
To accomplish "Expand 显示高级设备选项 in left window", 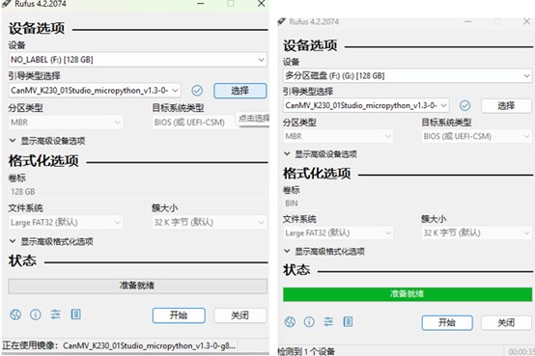I will [47, 141].
